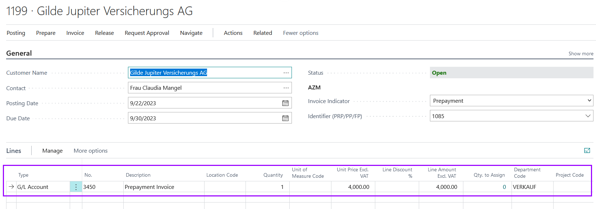Click the Department Code cell VERKAUF
The image size is (596, 209).
click(532, 187)
